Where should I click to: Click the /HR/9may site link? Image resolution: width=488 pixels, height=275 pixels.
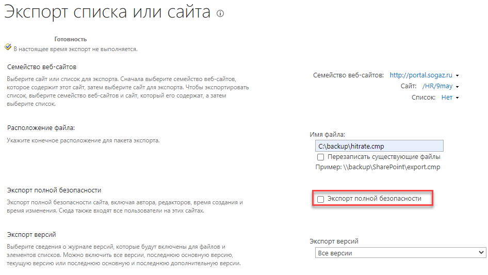[x=437, y=87]
